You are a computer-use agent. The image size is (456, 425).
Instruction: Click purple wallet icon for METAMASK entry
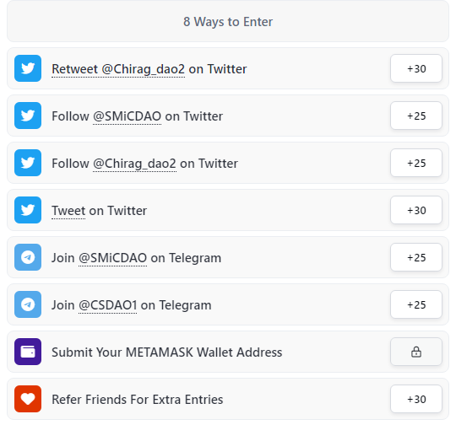(x=28, y=352)
